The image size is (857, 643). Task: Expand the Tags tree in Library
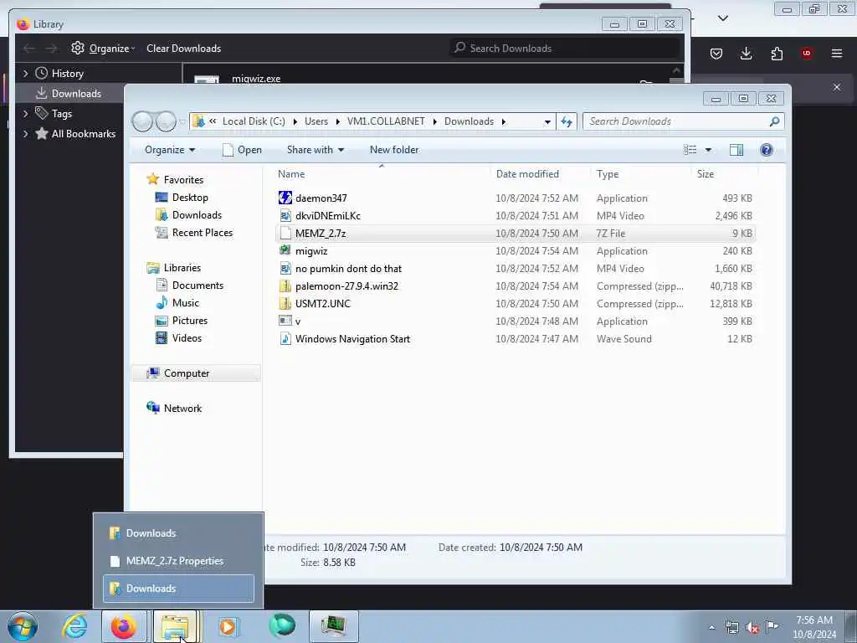25,114
